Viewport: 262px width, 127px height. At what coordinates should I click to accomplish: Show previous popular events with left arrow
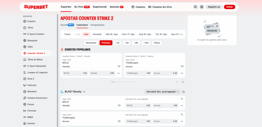177,82
